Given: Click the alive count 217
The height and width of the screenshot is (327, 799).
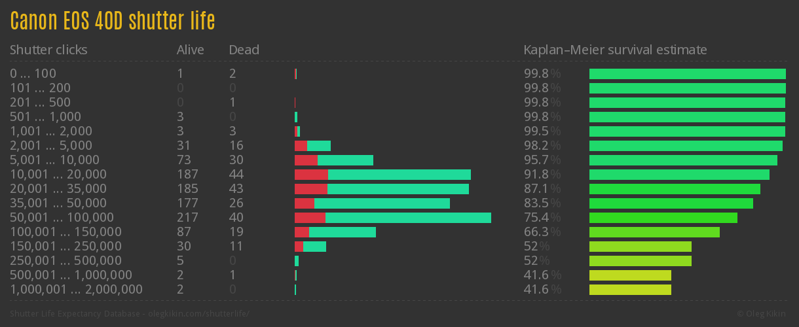Looking at the screenshot, I should coord(187,218).
